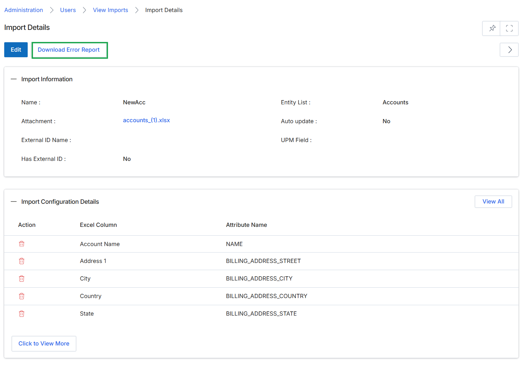Screen dimensions: 524x365
Task: Click Action column header
Action: pos(27,225)
